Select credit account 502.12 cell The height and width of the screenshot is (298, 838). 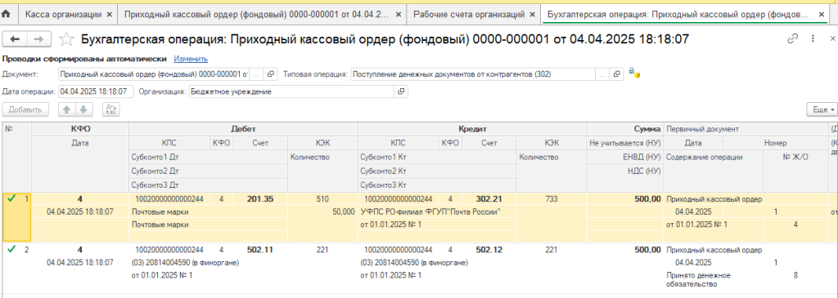tap(489, 250)
